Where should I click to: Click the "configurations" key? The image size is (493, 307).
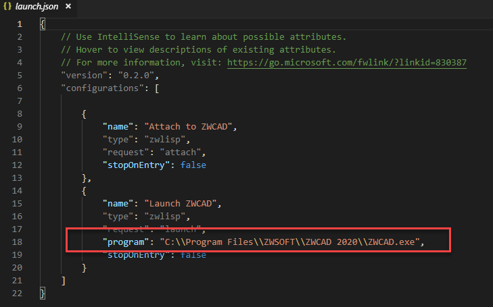coord(103,88)
